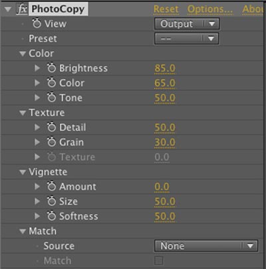Toggle the Color parameter stopwatch
The height and width of the screenshot is (269, 266).
click(x=51, y=82)
